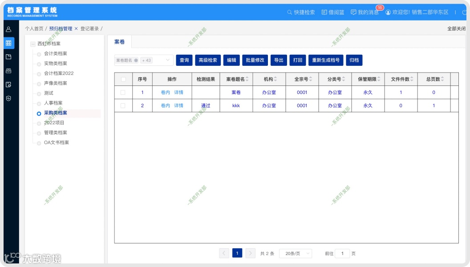Select 2022项目 in archive tree
Viewport: 470px width, 267px height.
[54, 123]
